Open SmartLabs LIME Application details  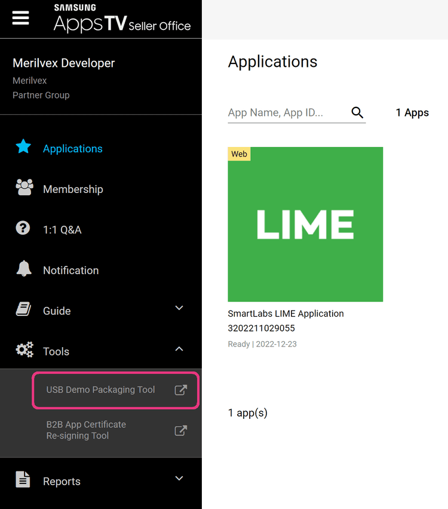(286, 313)
